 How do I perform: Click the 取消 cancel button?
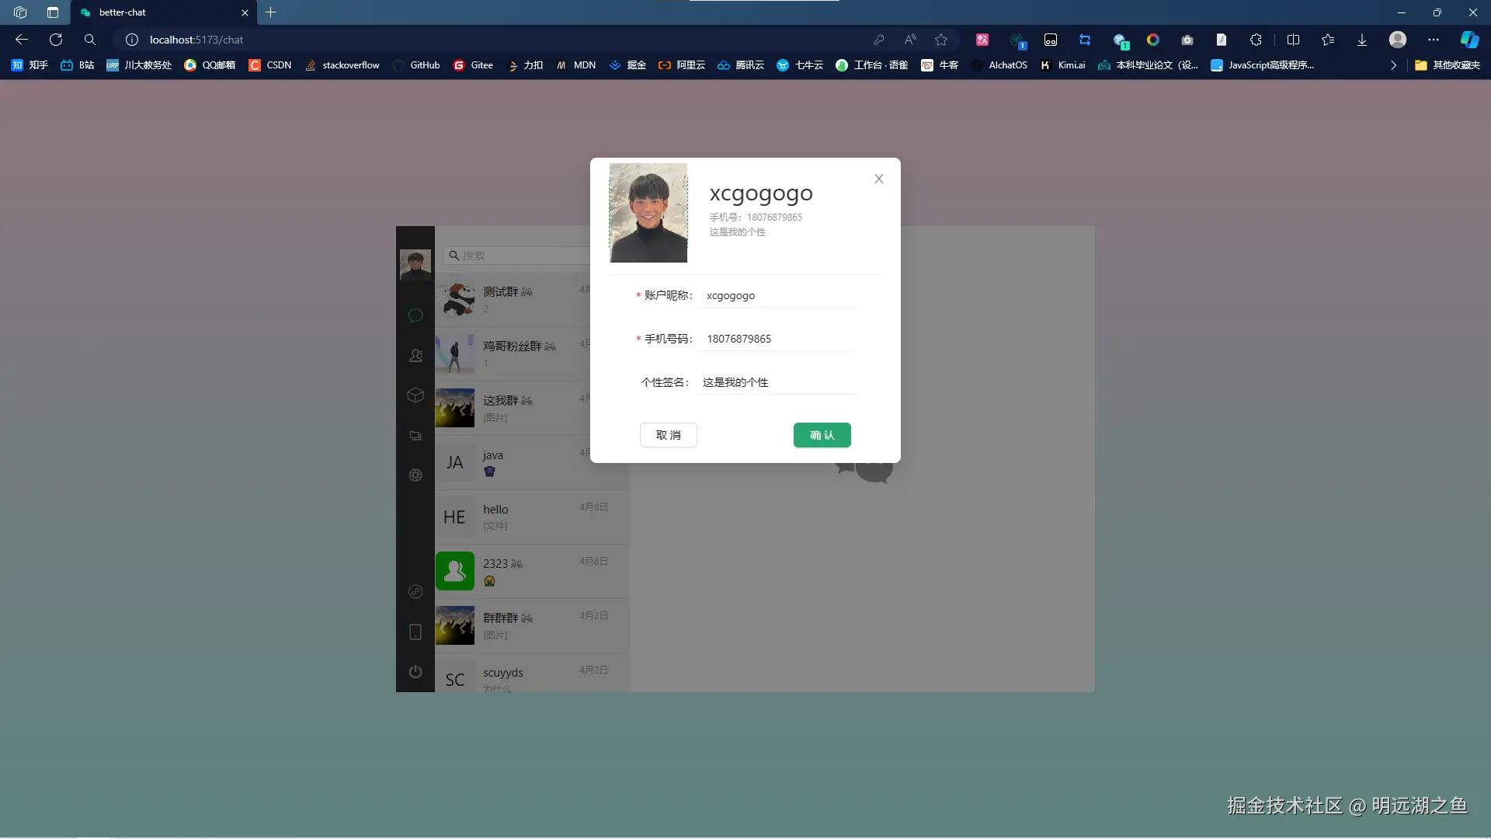(668, 435)
